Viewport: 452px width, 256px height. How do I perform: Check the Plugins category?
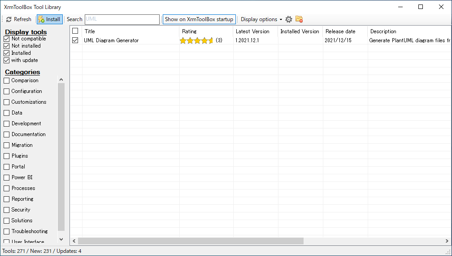click(7, 156)
